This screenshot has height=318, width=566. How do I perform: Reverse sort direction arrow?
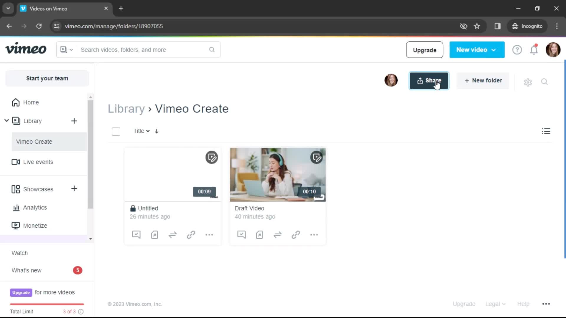[x=157, y=131]
